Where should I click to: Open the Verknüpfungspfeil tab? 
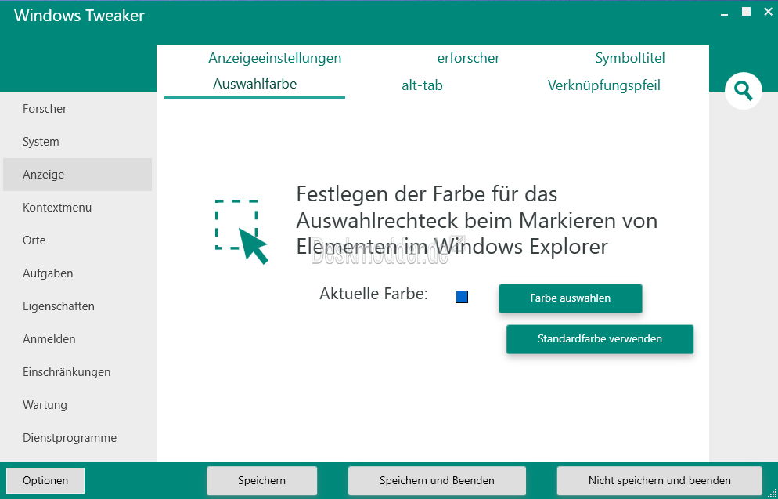coord(603,85)
